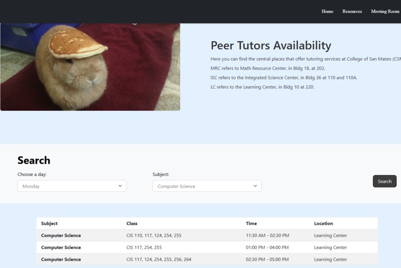The height and width of the screenshot is (268, 401).
Task: Click Computer Science in the 02:30 PM row
Action: pos(61,260)
